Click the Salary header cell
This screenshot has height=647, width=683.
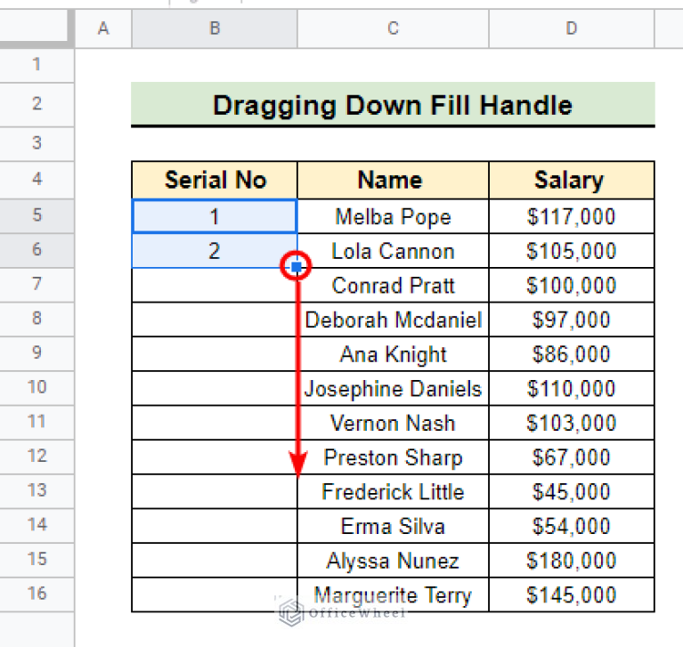coord(571,181)
